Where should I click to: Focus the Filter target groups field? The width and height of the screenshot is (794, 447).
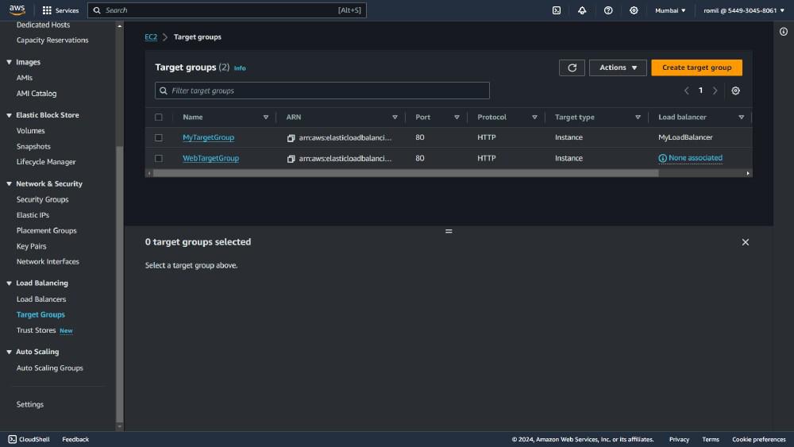pos(322,91)
